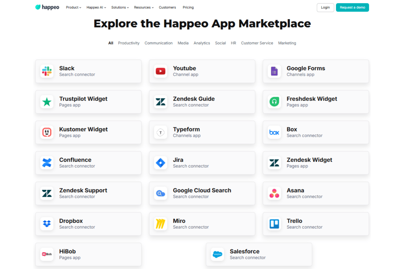
Task: Show HR category apps
Action: pos(233,43)
